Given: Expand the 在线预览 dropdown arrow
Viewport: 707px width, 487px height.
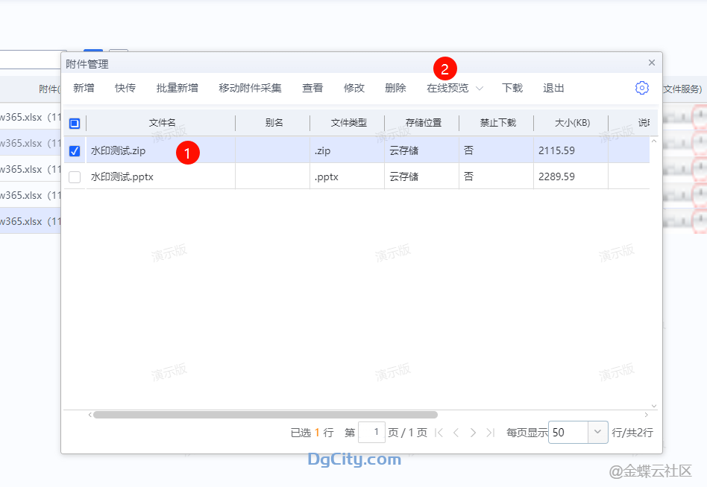Looking at the screenshot, I should 480,88.
